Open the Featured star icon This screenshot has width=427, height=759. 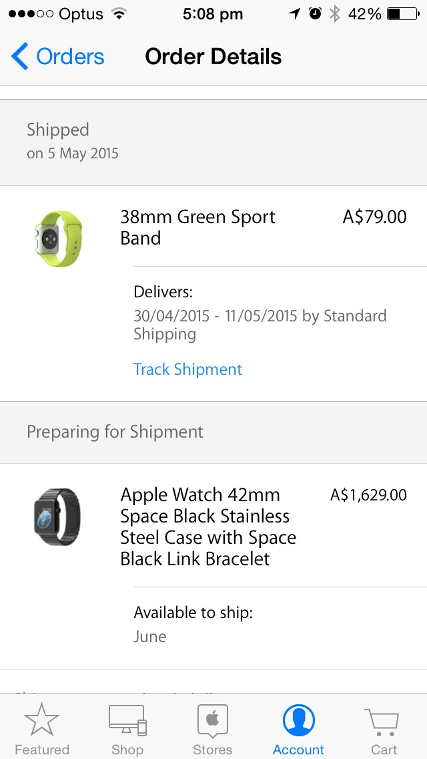coord(41,721)
